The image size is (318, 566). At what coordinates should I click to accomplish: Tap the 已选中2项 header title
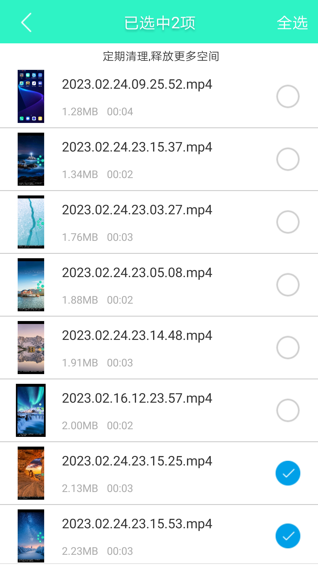pyautogui.click(x=160, y=23)
